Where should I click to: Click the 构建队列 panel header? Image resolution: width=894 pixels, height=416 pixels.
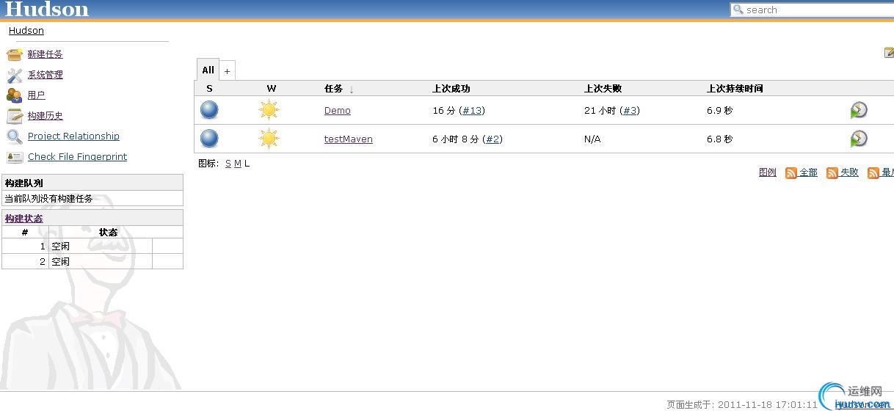coord(92,183)
